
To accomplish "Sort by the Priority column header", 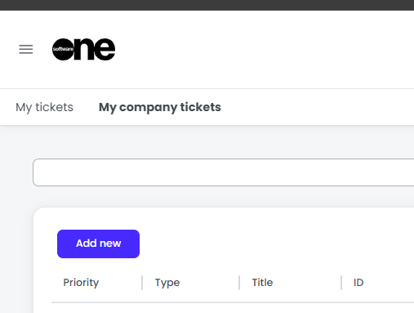I will click(81, 283).
